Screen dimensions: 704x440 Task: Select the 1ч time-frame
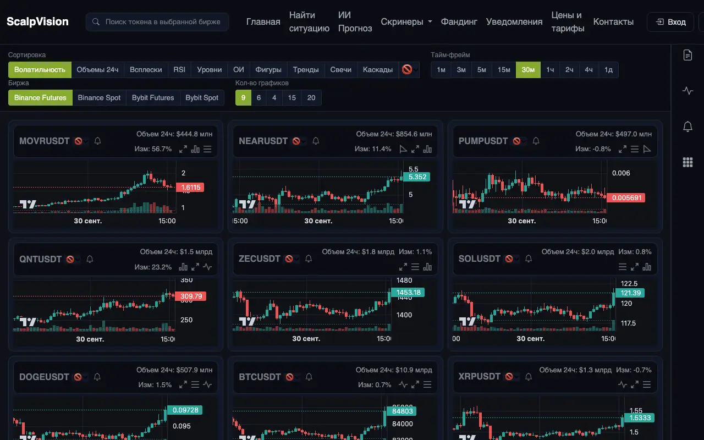(550, 70)
